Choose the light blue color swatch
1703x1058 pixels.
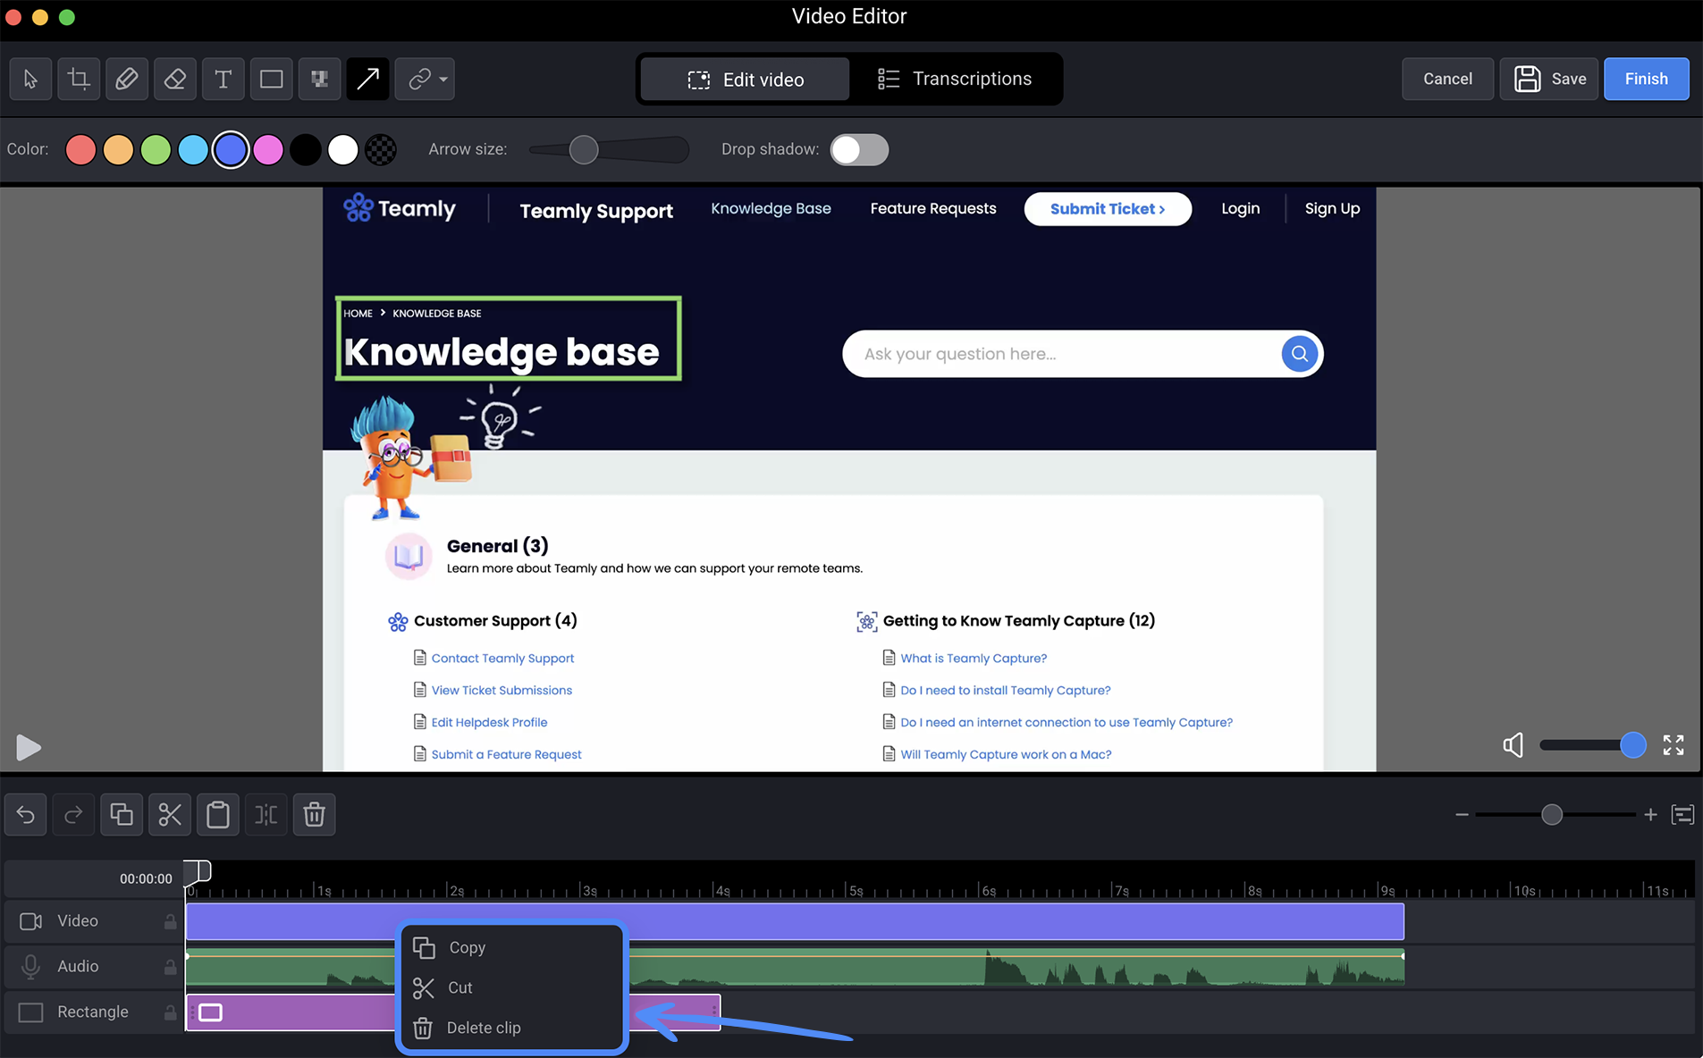(x=193, y=150)
